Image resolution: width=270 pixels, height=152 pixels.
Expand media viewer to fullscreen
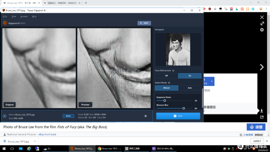point(262,23)
